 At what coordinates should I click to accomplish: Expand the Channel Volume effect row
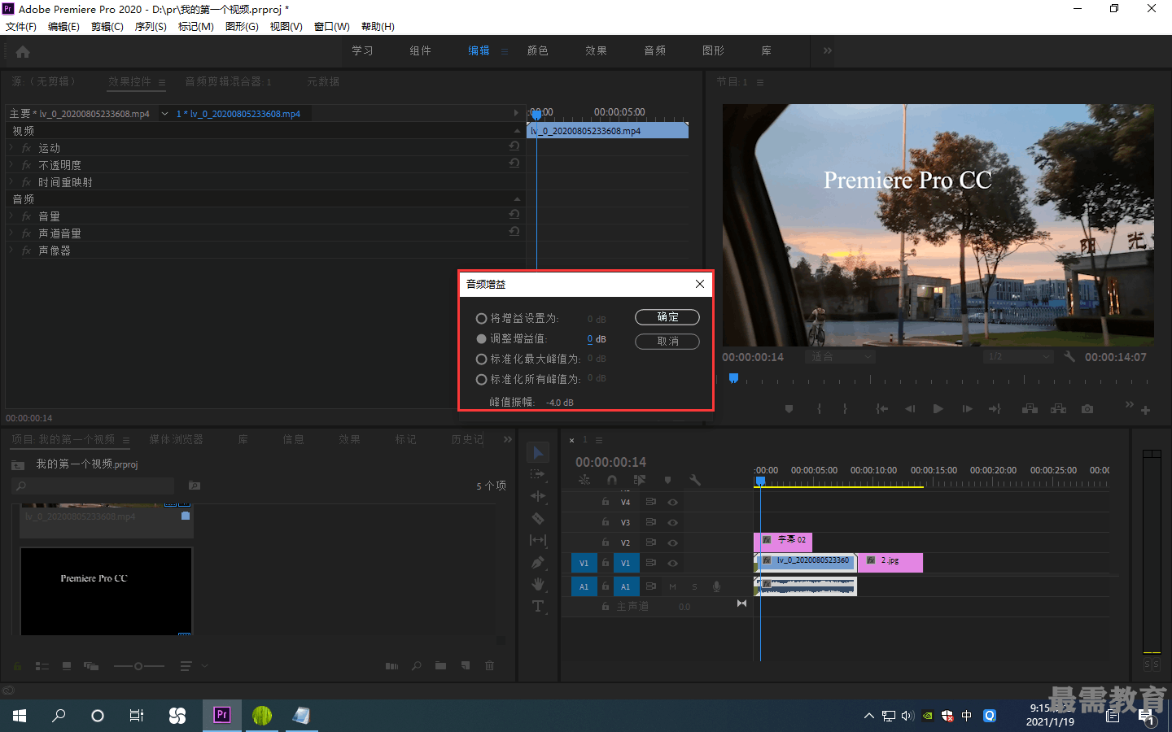[x=11, y=233]
